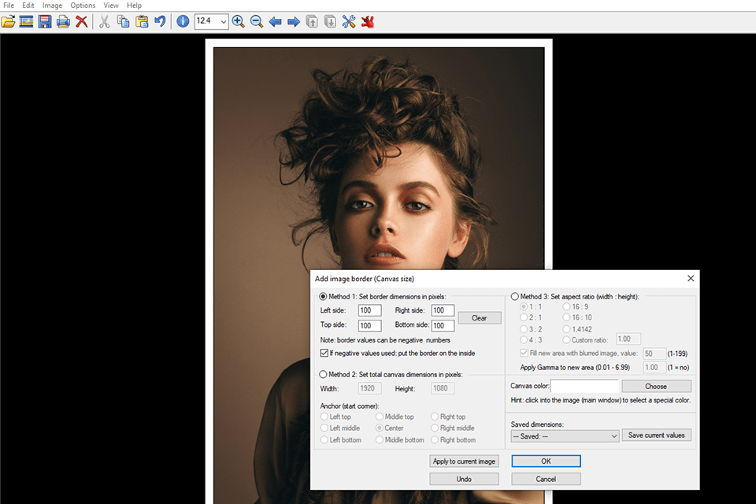Click the Zoom in magnifier icon
Image resolution: width=756 pixels, height=504 pixels.
pyautogui.click(x=238, y=22)
